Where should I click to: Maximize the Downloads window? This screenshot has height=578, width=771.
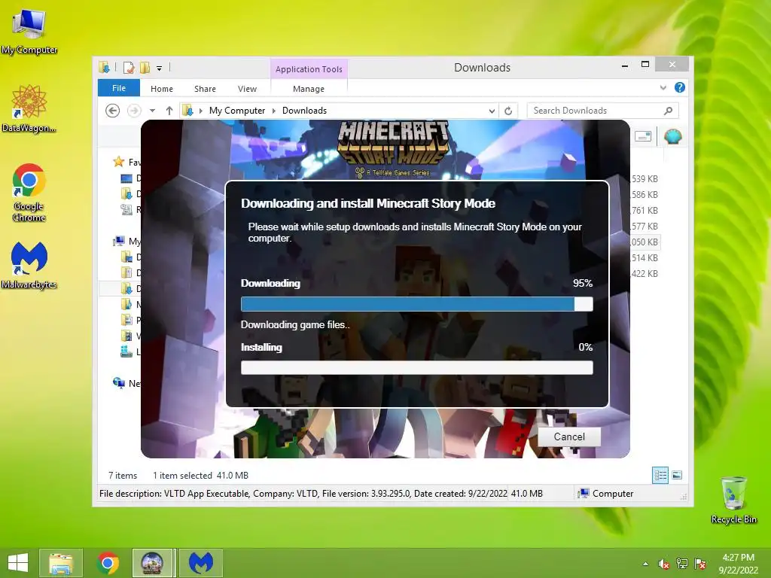645,65
